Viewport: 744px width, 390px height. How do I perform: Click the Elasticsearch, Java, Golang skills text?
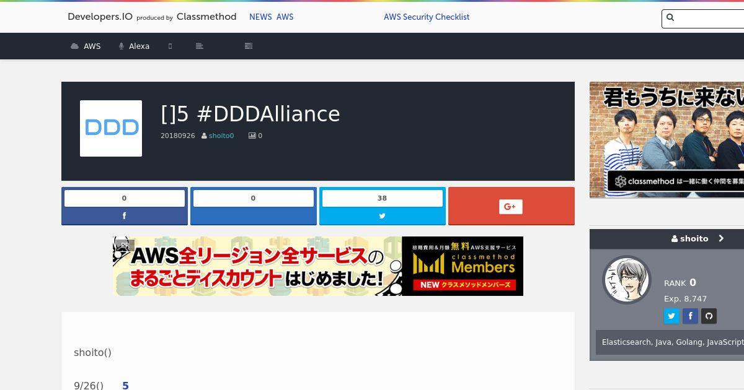[673, 342]
